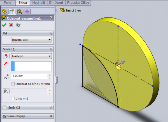Enable the Směr č.2 checkbox
The width and height of the screenshot is (168, 122).
[4, 107]
